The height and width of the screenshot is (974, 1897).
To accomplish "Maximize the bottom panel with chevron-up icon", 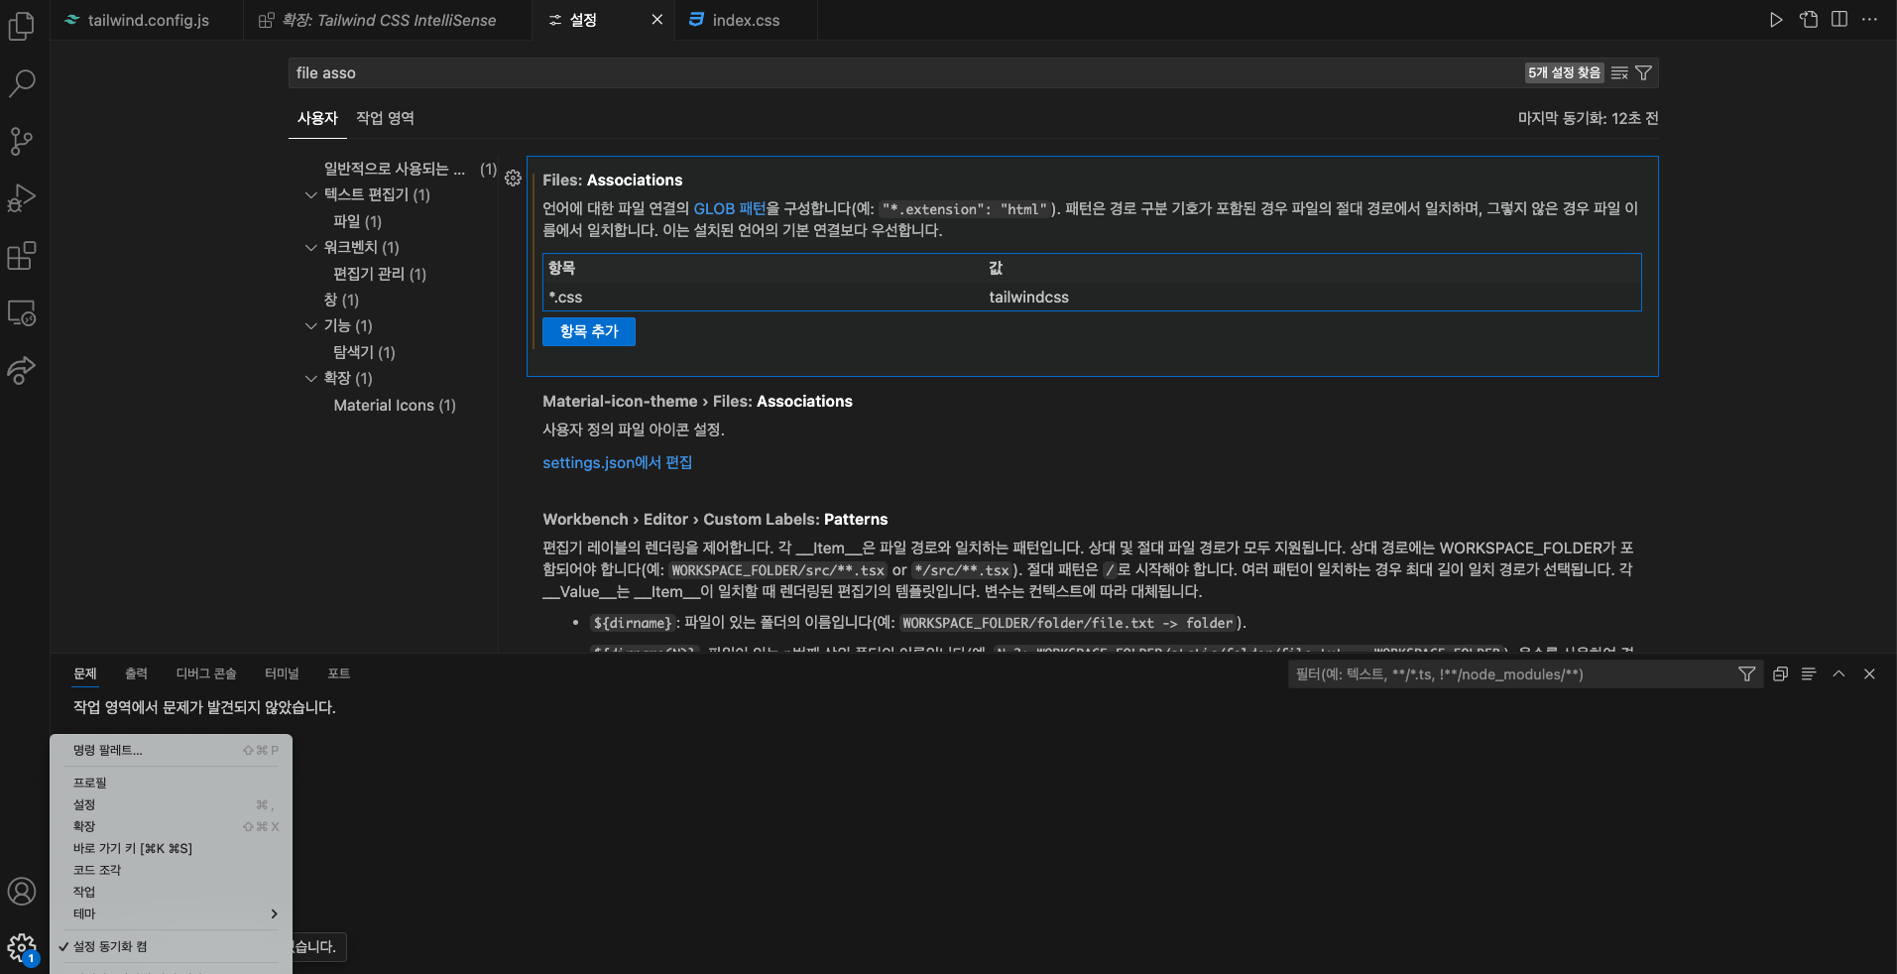I will [x=1838, y=674].
